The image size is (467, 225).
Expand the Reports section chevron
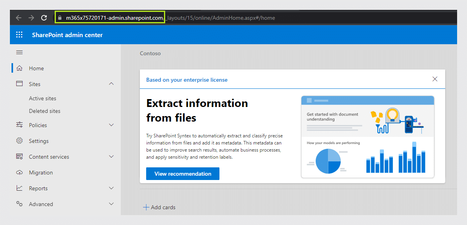click(111, 188)
